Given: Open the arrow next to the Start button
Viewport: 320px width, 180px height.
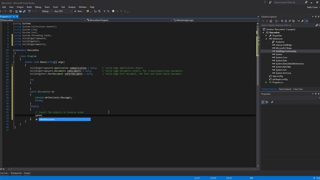Looking at the screenshot, I should click(x=83, y=11).
